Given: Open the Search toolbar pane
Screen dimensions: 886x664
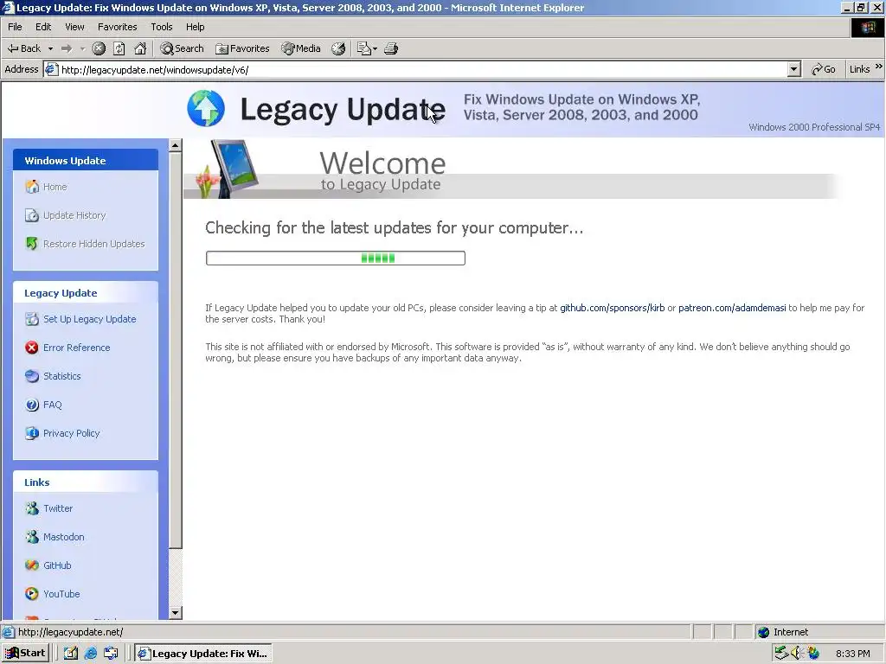Looking at the screenshot, I should click(182, 48).
